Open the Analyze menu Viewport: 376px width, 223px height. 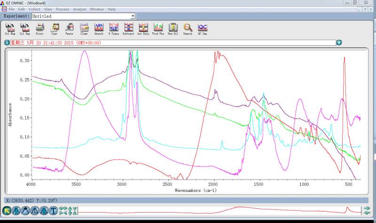click(x=79, y=9)
